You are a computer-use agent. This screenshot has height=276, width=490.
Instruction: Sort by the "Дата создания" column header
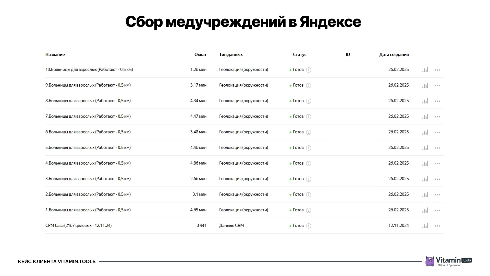[394, 54]
